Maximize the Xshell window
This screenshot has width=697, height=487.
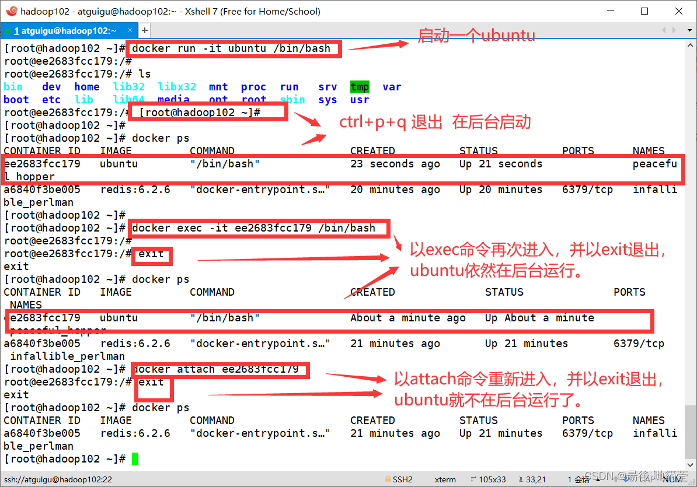pyautogui.click(x=644, y=11)
